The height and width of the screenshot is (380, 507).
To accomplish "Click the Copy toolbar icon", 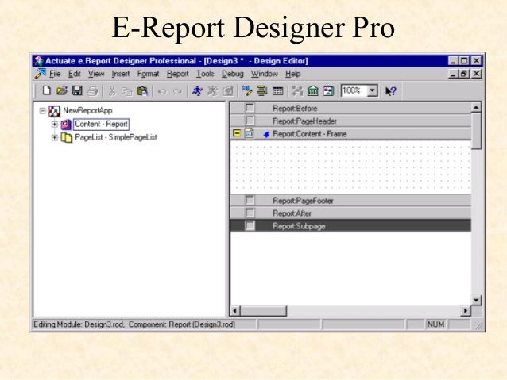I will 127,91.
